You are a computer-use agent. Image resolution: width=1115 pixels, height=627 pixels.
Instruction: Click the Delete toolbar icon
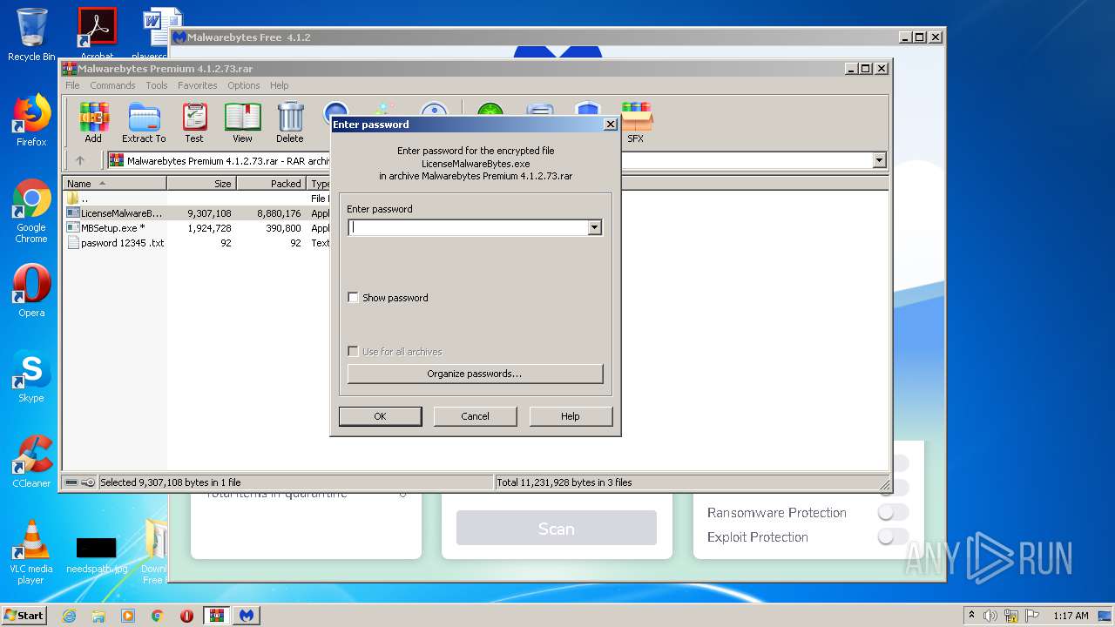[290, 122]
